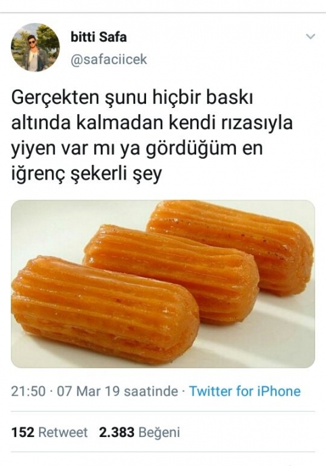The width and height of the screenshot is (326, 466).
Task: Expand the tweet options chevron
Action: coord(310,36)
